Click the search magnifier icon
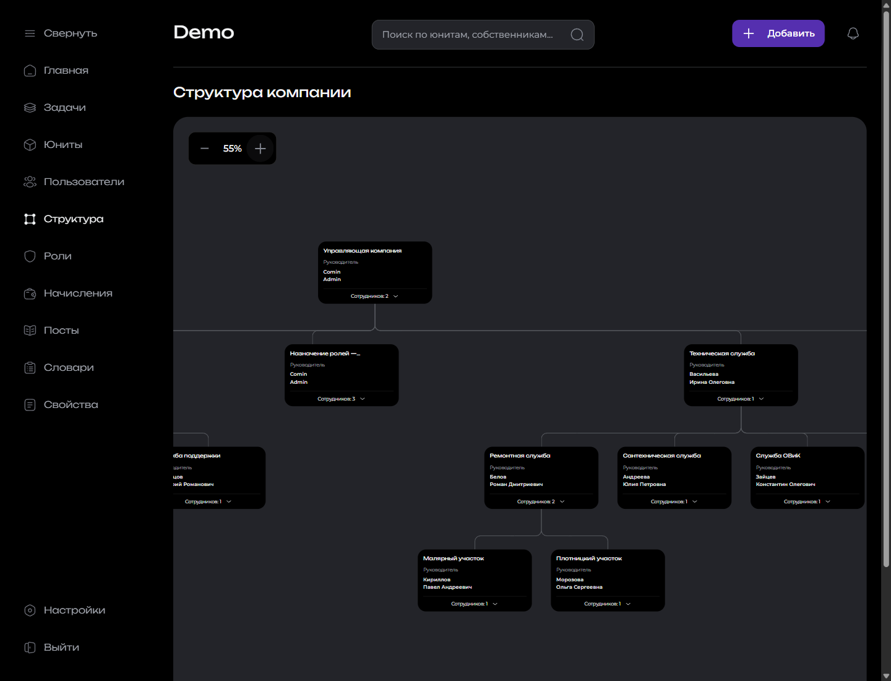This screenshot has width=891, height=681. (x=577, y=35)
